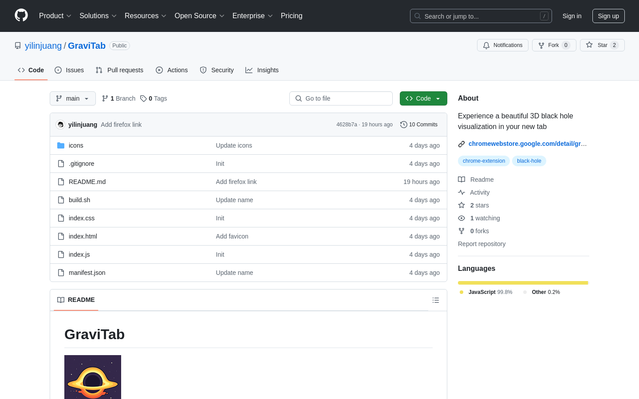Select the README tab header
The image size is (639, 399).
[76, 300]
